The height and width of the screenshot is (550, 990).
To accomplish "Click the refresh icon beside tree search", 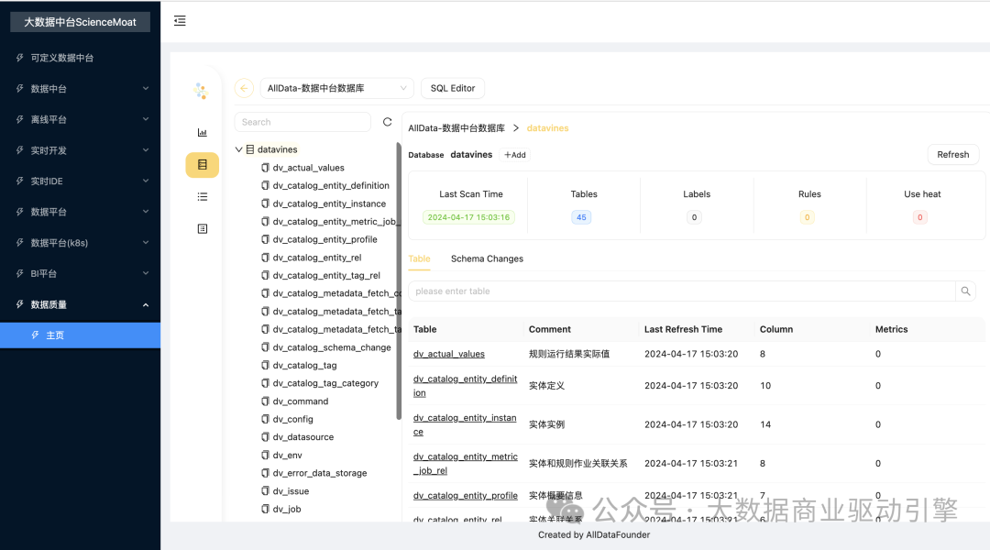I will pos(387,122).
